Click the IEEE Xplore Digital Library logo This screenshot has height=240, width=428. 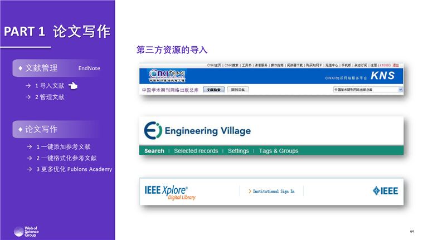click(170, 192)
